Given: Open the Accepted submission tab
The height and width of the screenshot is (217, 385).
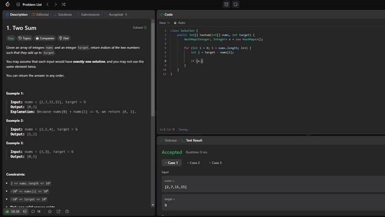Looking at the screenshot, I should [x=115, y=14].
